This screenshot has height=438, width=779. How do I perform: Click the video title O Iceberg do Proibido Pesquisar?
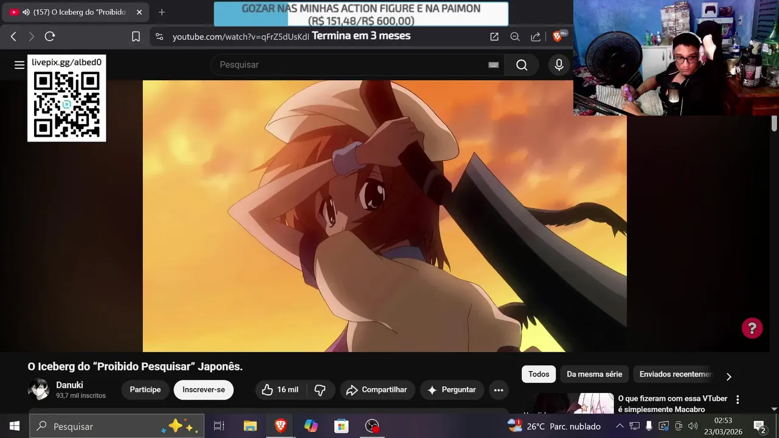point(135,367)
